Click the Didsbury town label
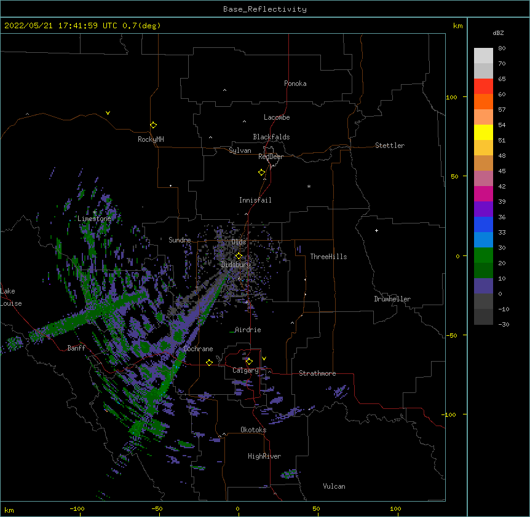 click(x=236, y=265)
